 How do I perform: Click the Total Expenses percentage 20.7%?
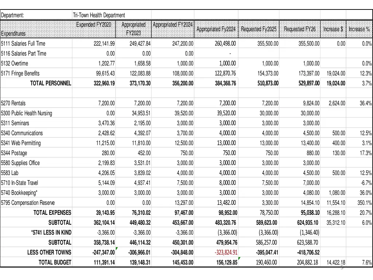point(366,213)
